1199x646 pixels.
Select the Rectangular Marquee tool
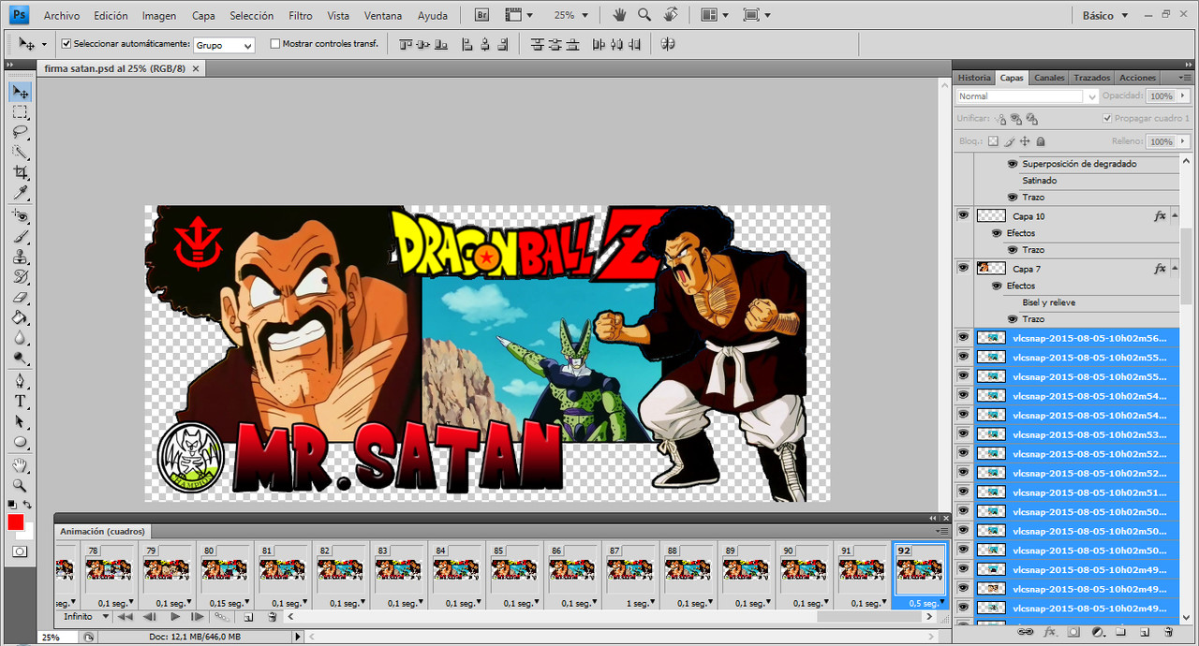[x=20, y=112]
